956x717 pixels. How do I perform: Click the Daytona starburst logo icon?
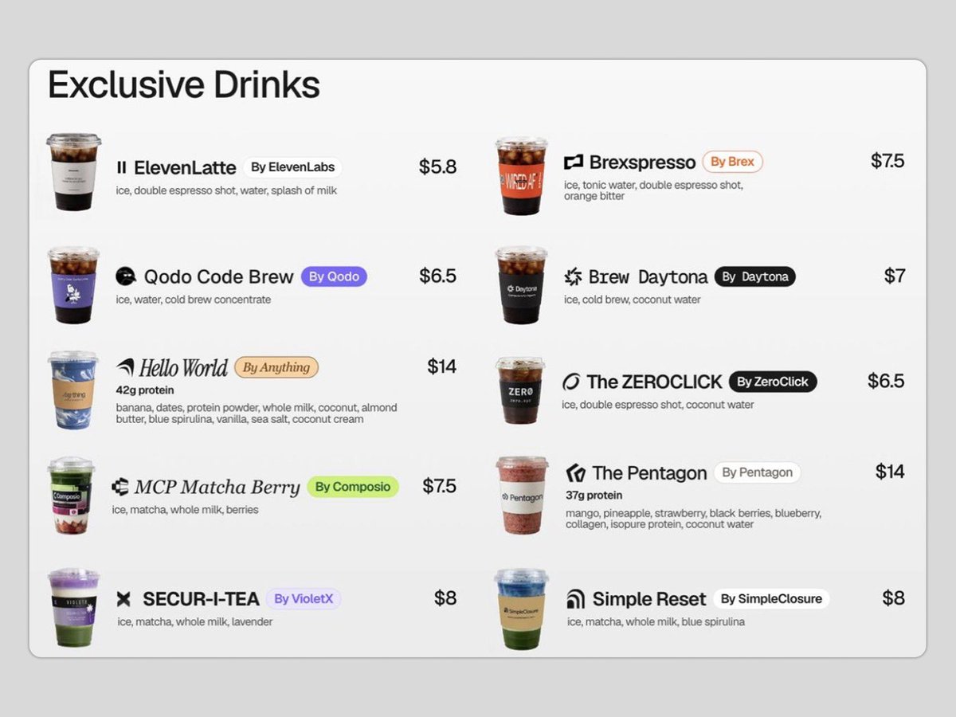pyautogui.click(x=573, y=277)
